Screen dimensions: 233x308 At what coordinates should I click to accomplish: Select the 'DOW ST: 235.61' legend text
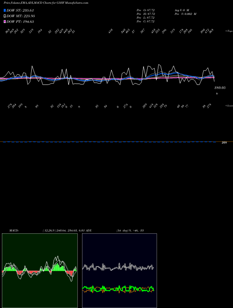pyautogui.click(x=20, y=10)
